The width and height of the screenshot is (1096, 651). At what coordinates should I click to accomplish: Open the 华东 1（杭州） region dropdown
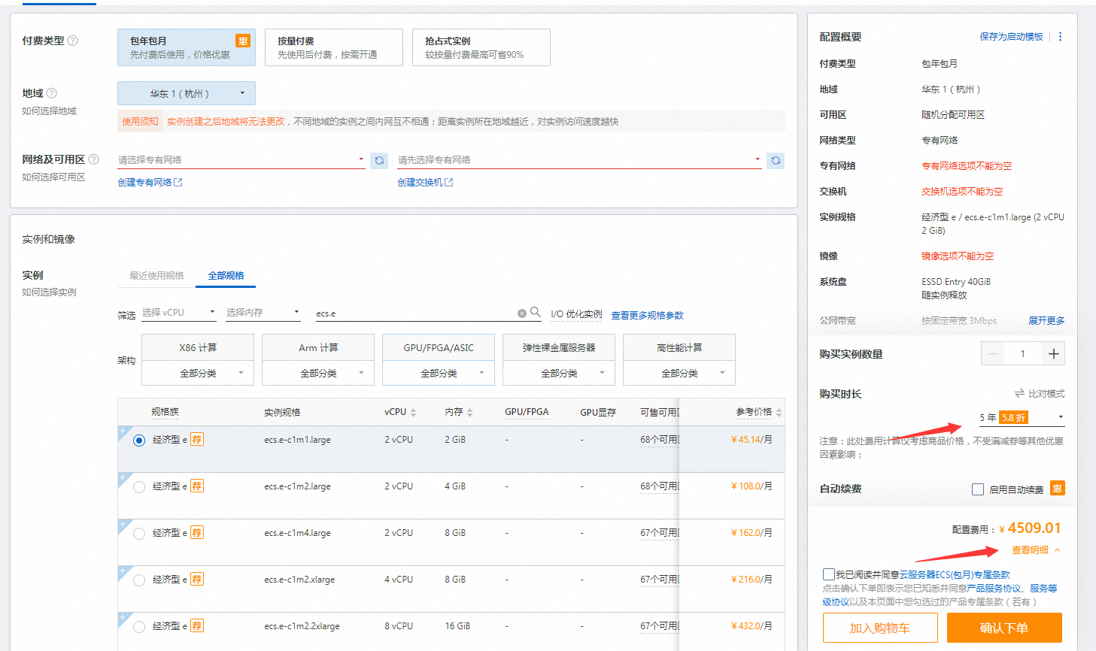coord(187,93)
